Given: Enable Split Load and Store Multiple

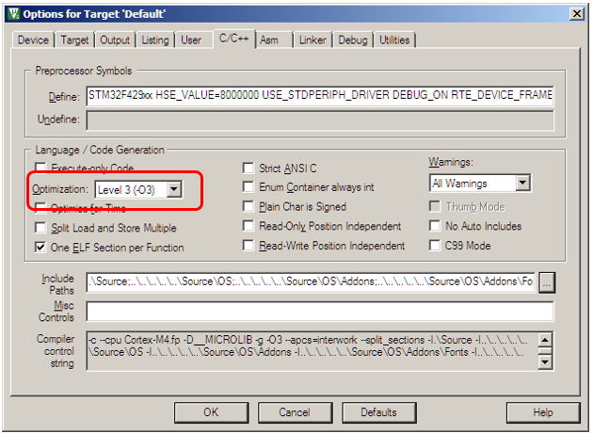Looking at the screenshot, I should tap(40, 228).
